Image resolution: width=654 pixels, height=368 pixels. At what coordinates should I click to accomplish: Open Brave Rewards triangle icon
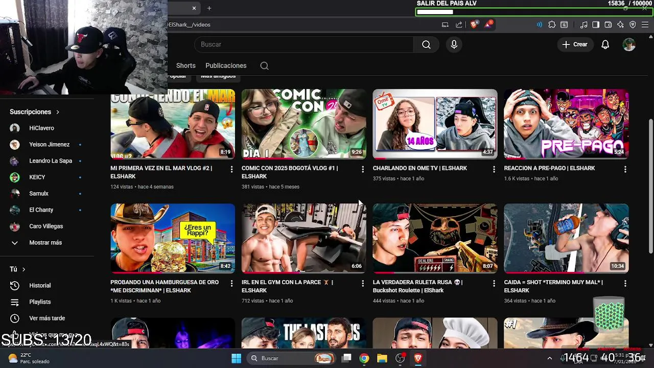[488, 24]
